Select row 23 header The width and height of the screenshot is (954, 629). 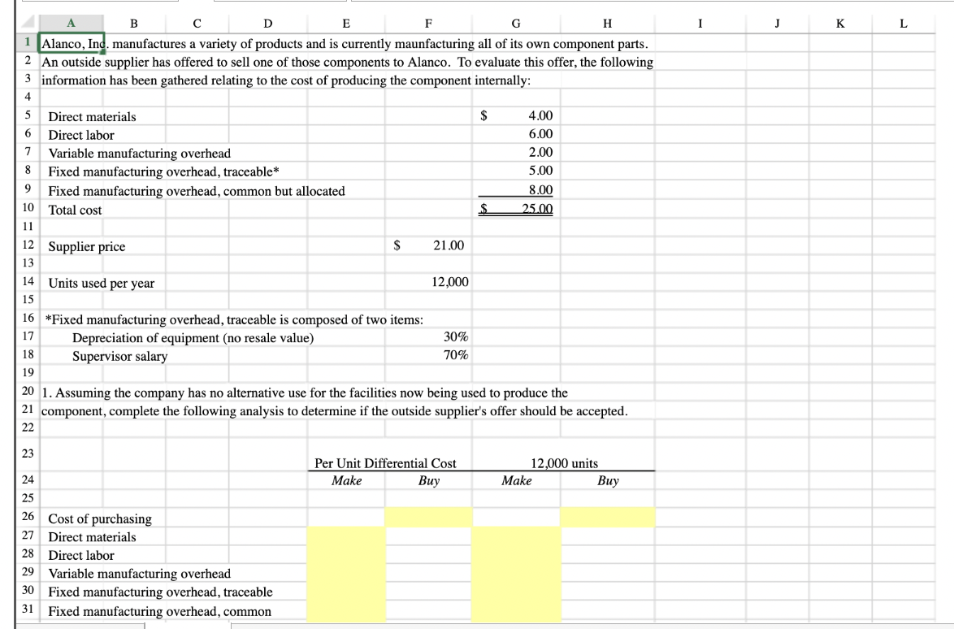[x=28, y=453]
